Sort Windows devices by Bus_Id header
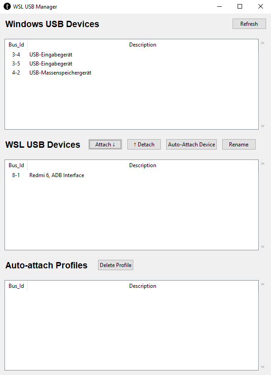 pyautogui.click(x=16, y=45)
